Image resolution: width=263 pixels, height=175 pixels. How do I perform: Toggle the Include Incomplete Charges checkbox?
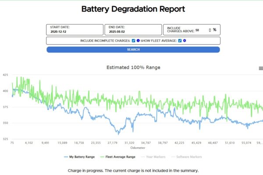point(133,41)
